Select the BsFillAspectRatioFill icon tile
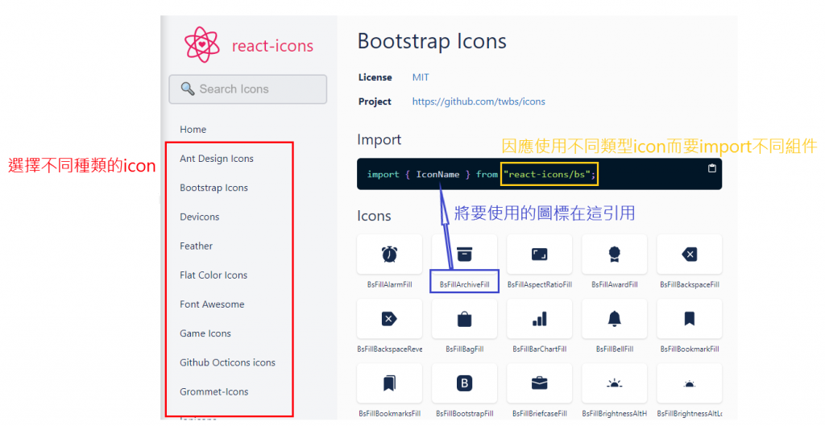 [539, 254]
